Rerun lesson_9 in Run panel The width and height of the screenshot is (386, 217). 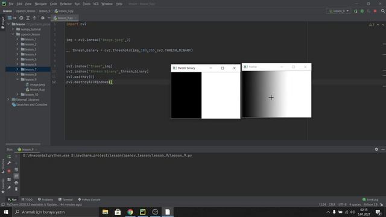(9, 157)
